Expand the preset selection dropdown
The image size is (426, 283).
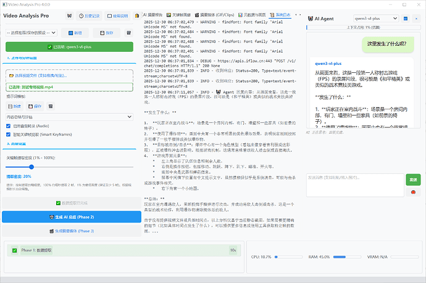(31, 33)
